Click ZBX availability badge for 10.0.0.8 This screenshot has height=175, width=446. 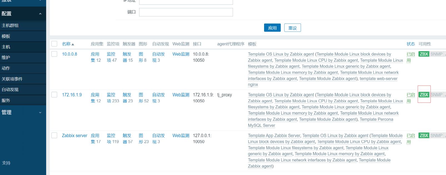coord(424,54)
